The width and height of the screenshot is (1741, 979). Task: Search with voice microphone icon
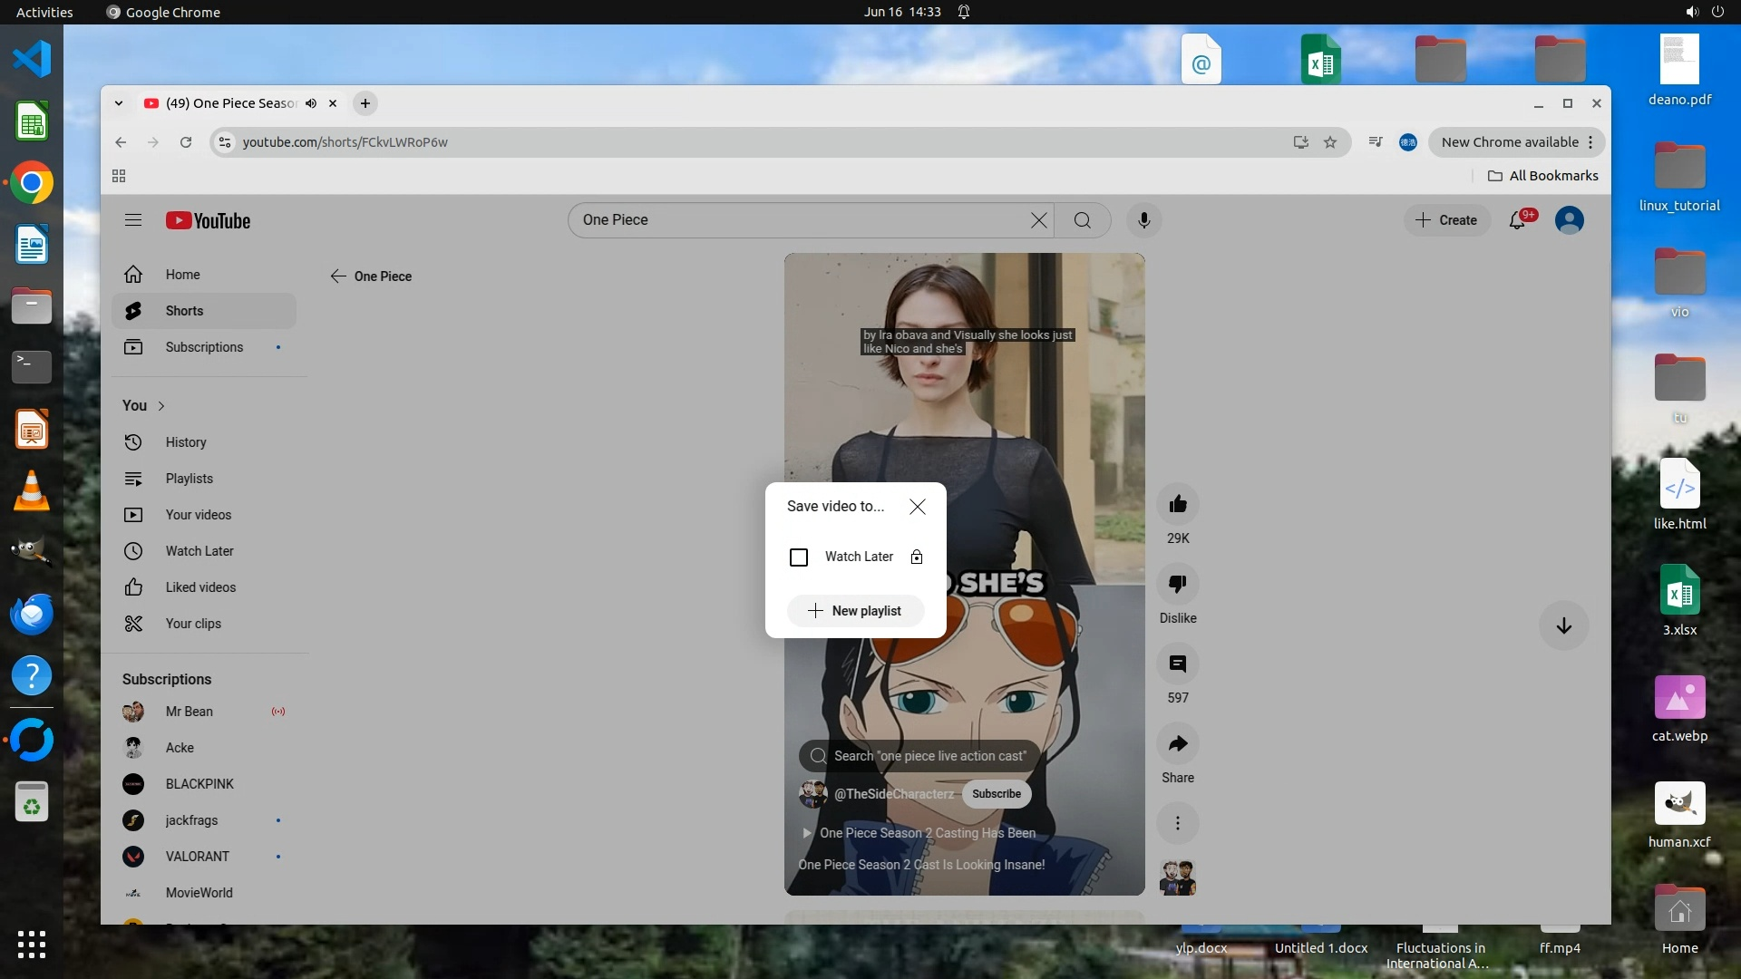(x=1143, y=220)
